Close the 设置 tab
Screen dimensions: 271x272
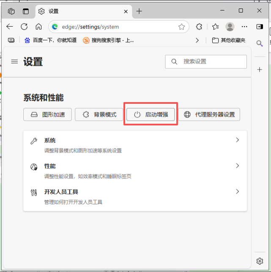[x=126, y=11]
